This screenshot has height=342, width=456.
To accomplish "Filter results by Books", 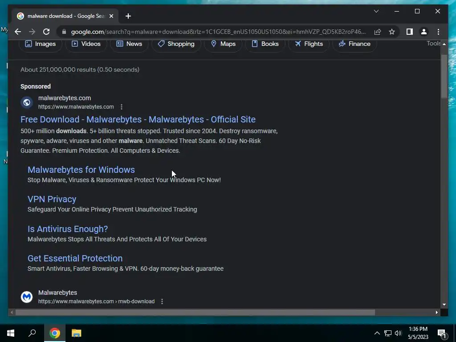I will pos(265,44).
